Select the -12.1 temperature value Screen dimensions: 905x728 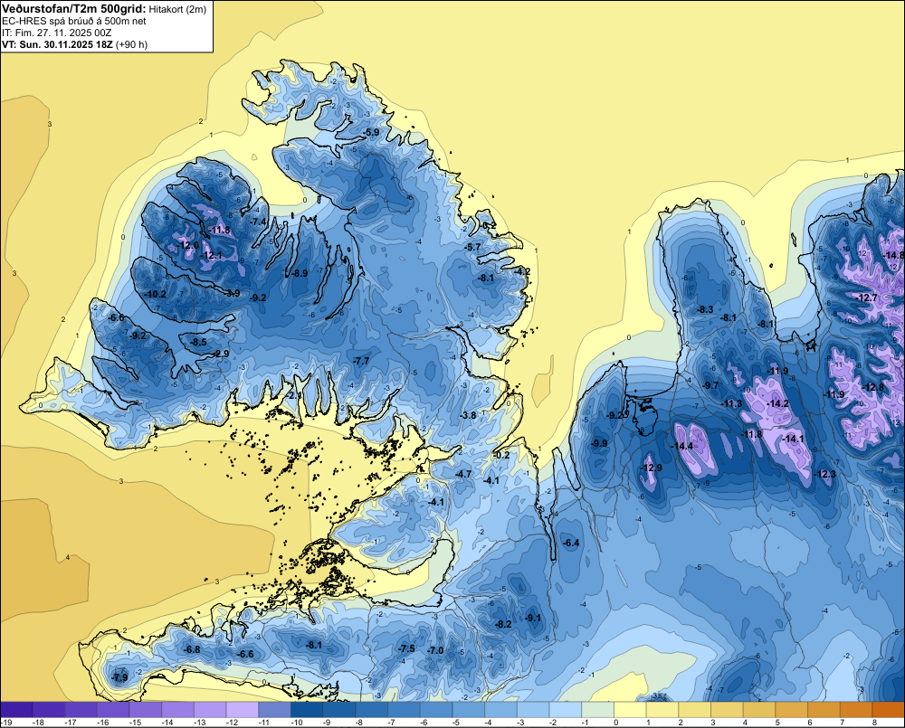click(x=211, y=256)
